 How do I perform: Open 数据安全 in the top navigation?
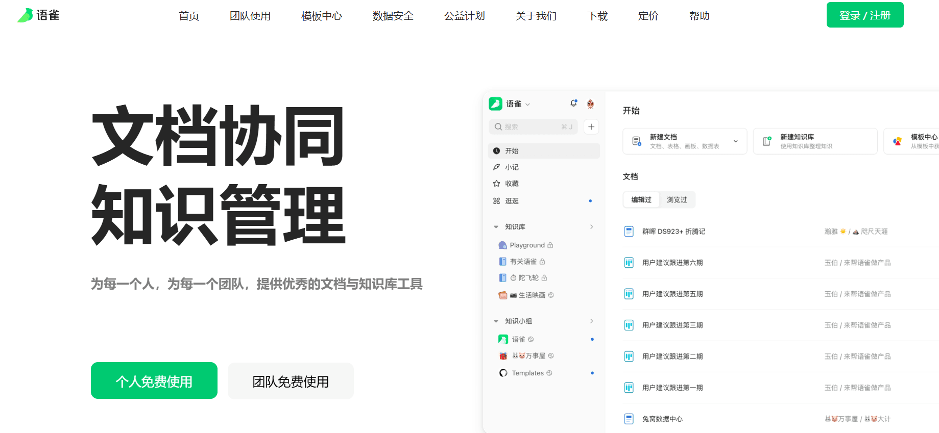click(393, 16)
